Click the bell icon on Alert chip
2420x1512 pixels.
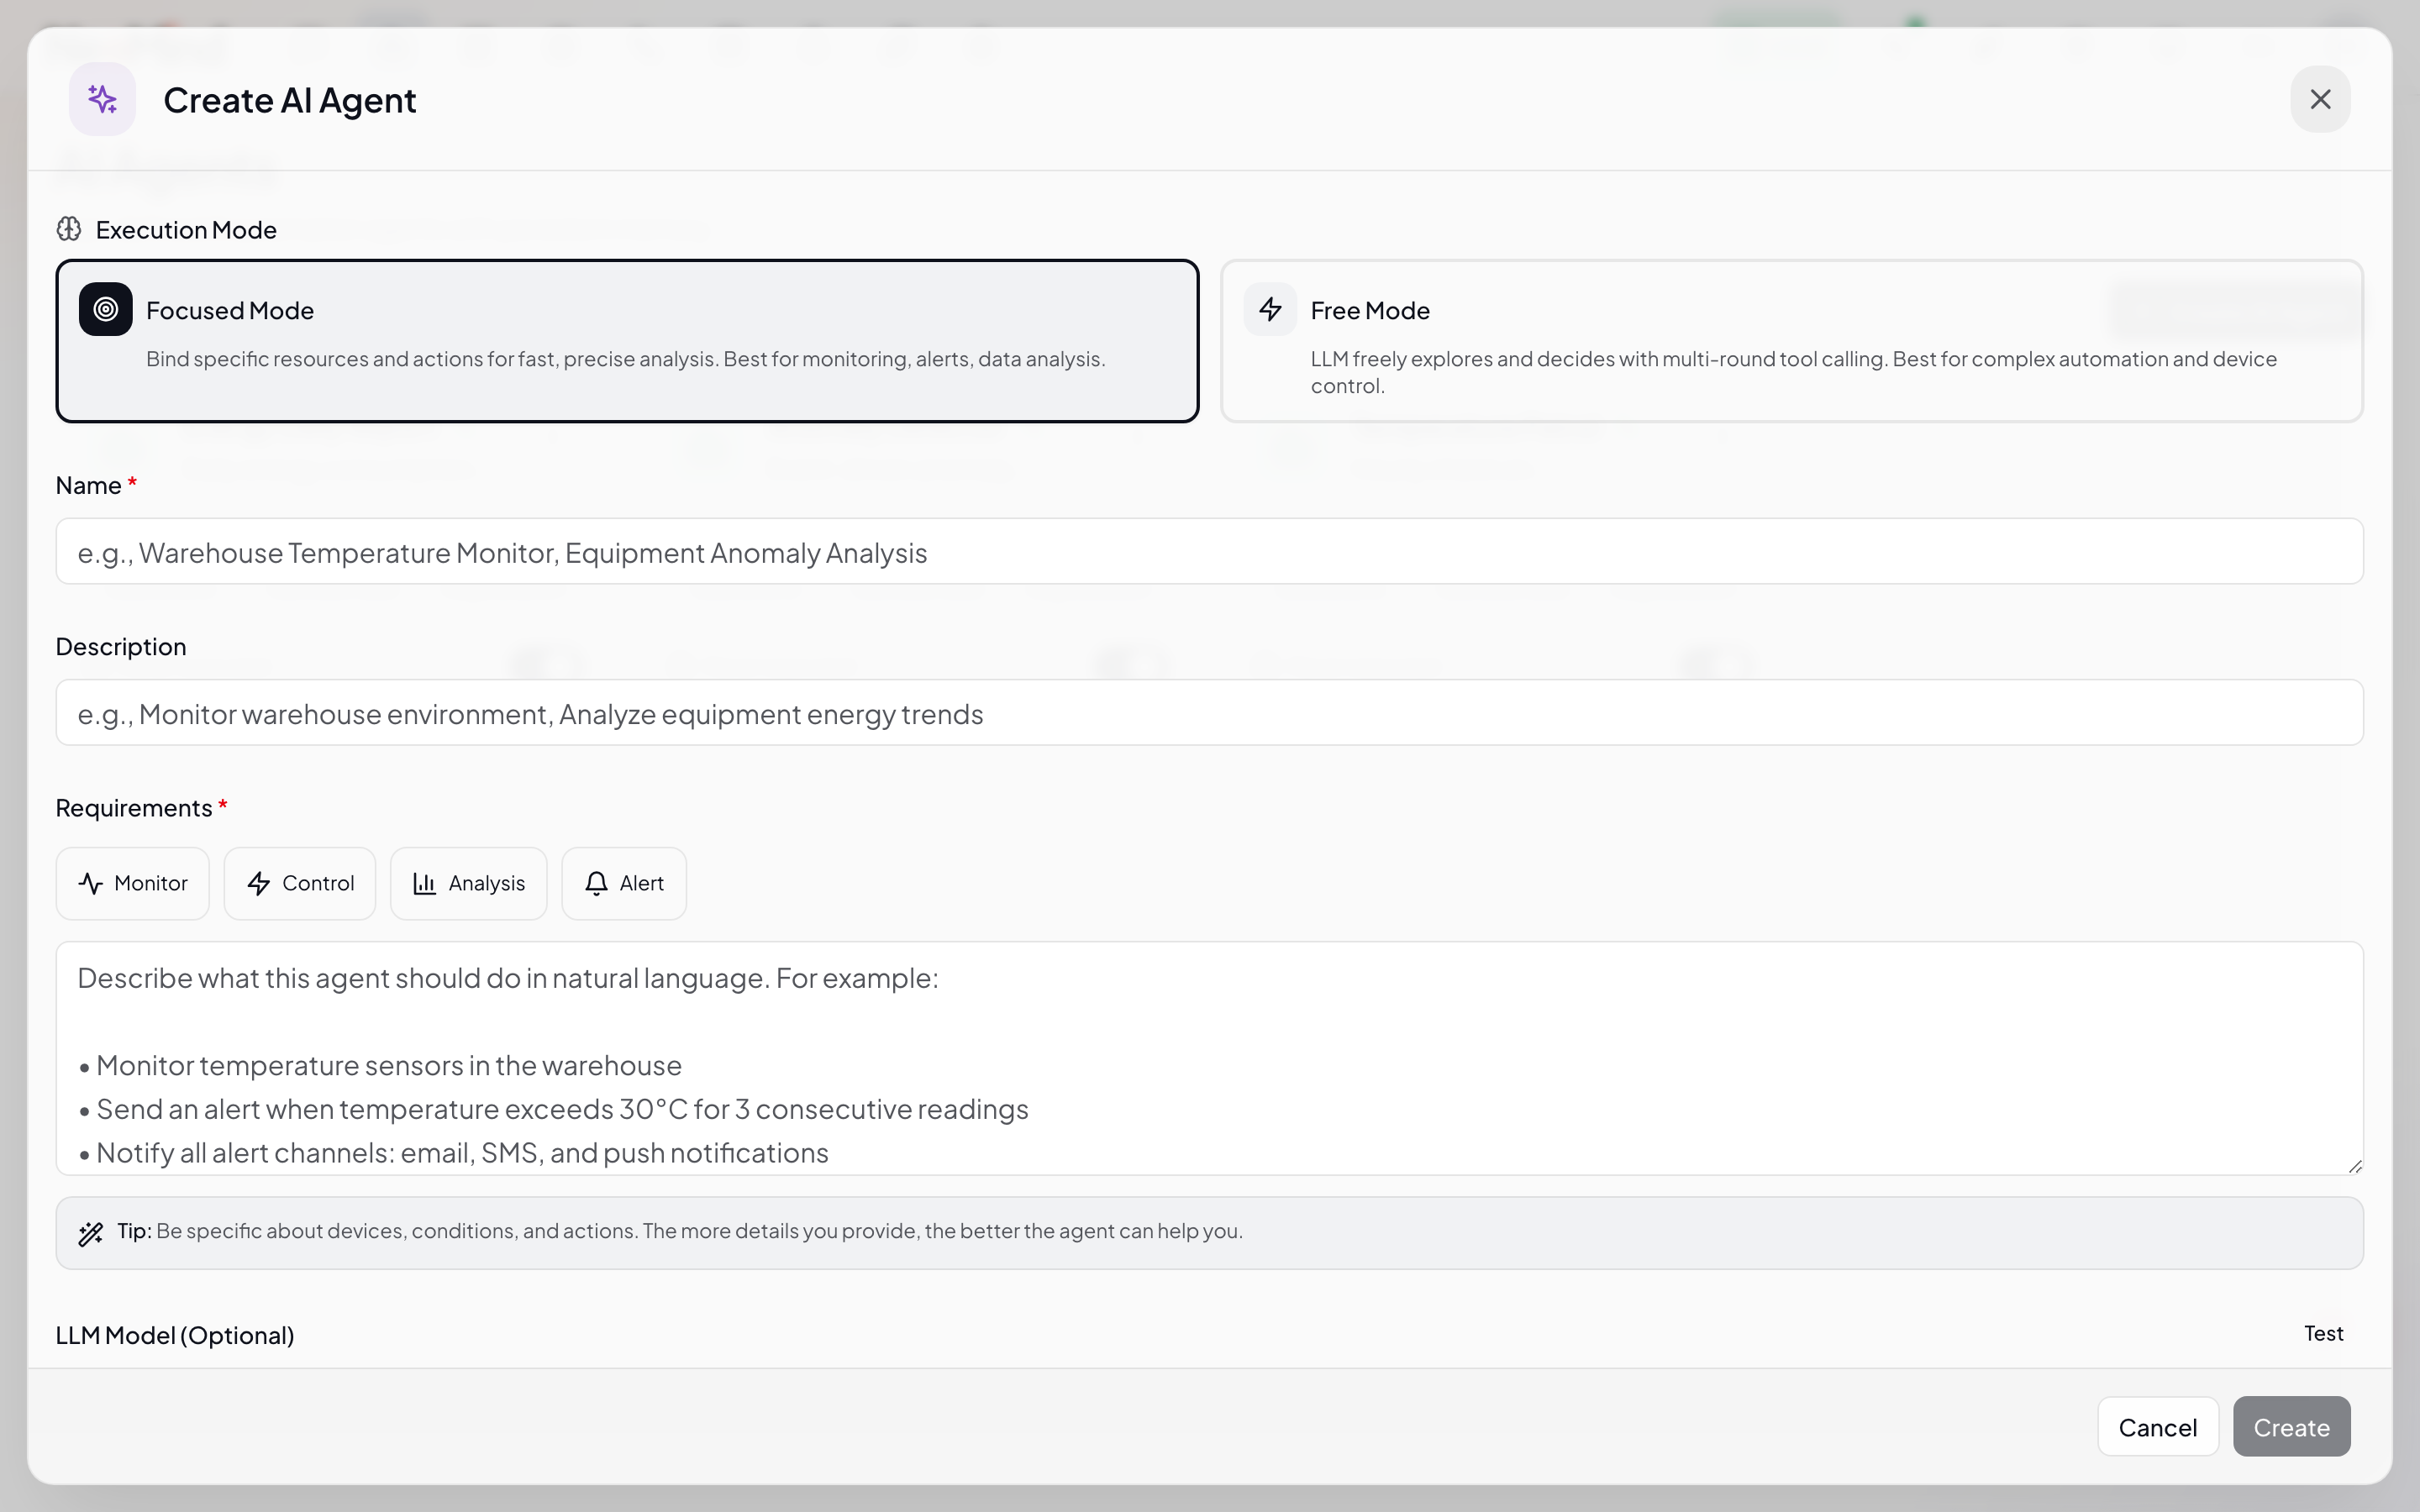coord(596,883)
